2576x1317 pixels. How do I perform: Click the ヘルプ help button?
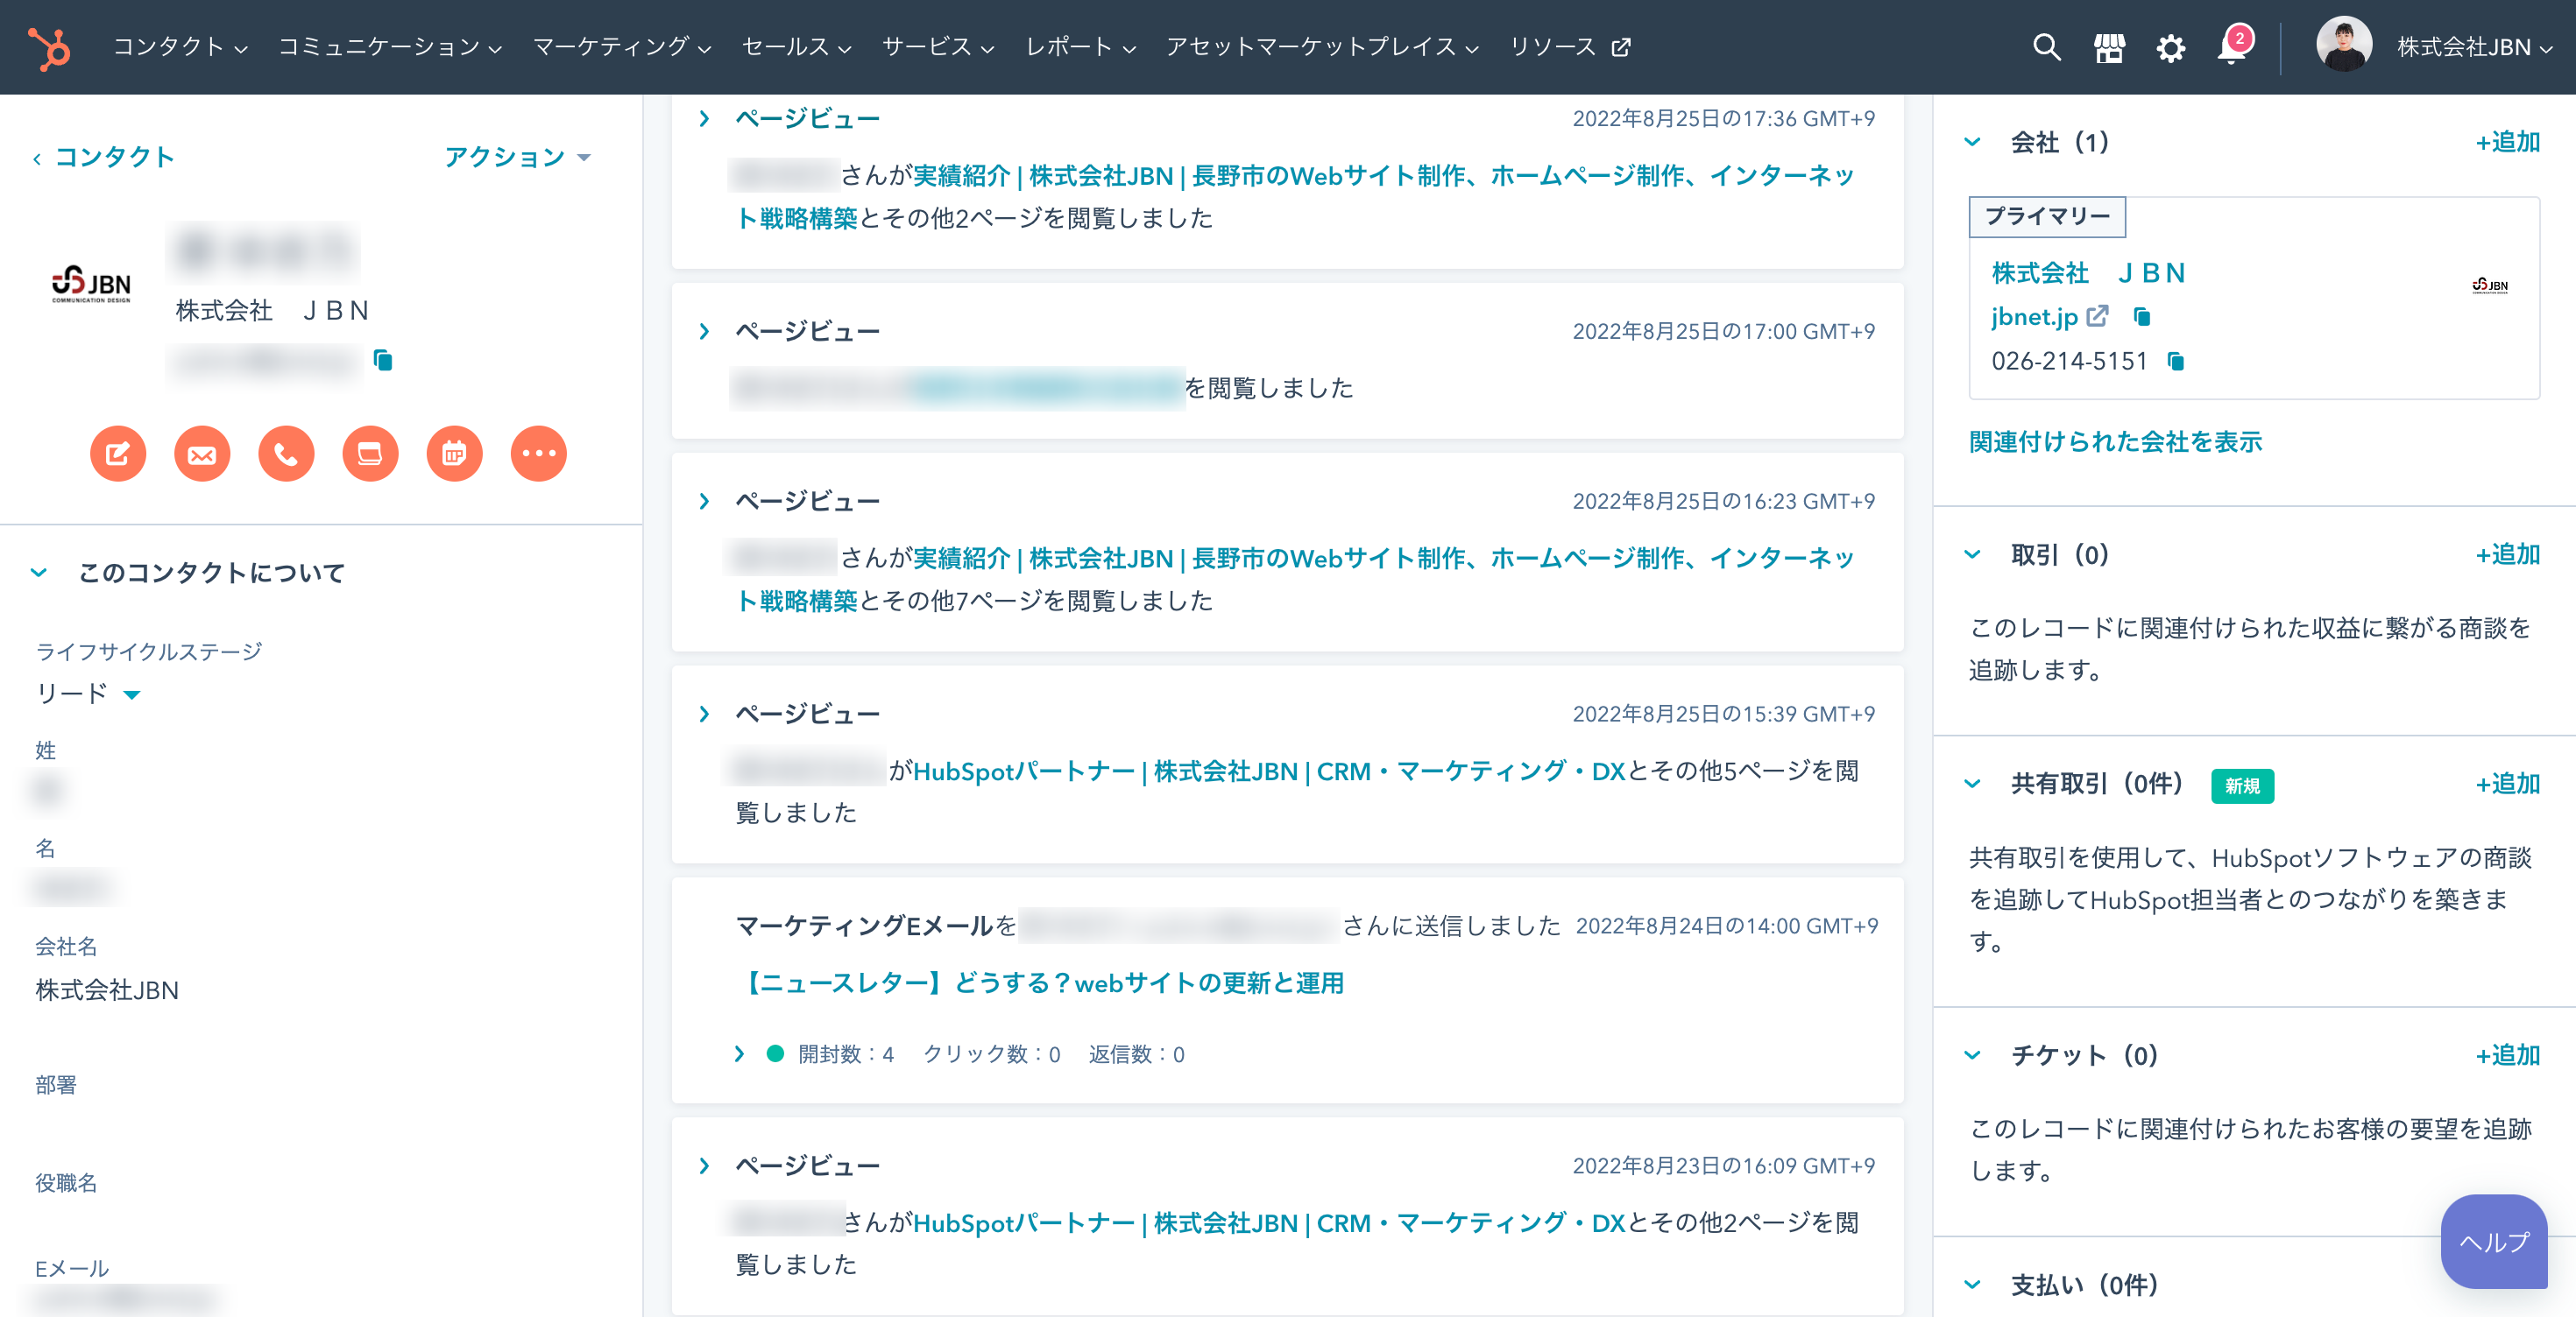2494,1241
